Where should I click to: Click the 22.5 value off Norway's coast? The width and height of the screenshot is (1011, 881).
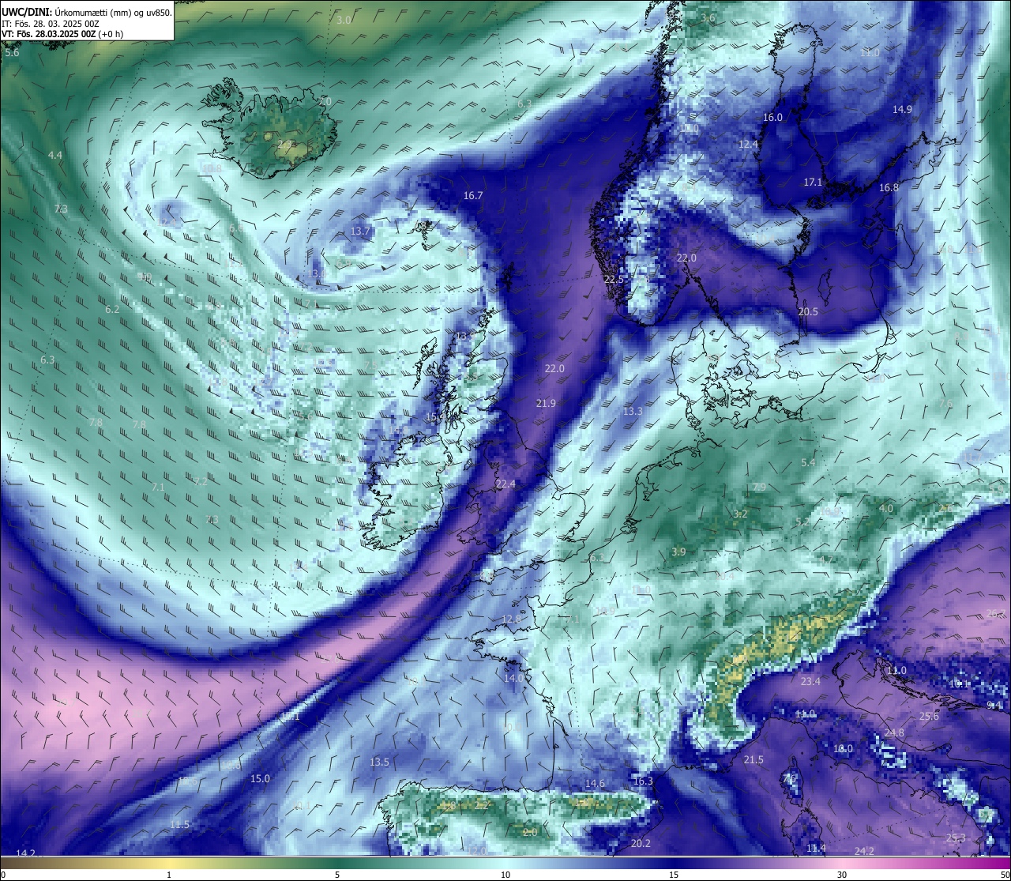[614, 279]
